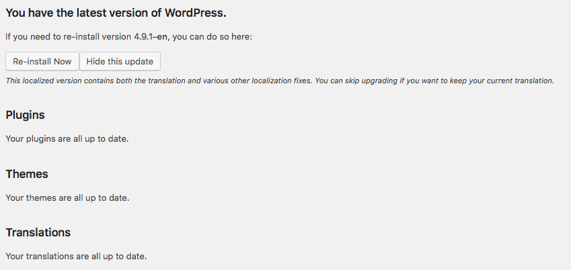Click 'Your translations are all up to date.' text
Viewport: 571px width, 270px height.
76,256
